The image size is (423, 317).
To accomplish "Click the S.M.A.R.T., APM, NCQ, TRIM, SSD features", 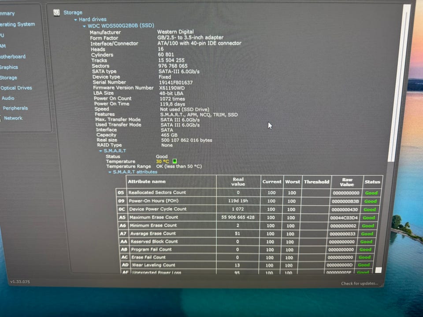I will [199, 114].
